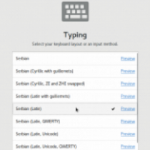Preview Serbian (Cyrillic with guillemets) layout

[x=128, y=71]
